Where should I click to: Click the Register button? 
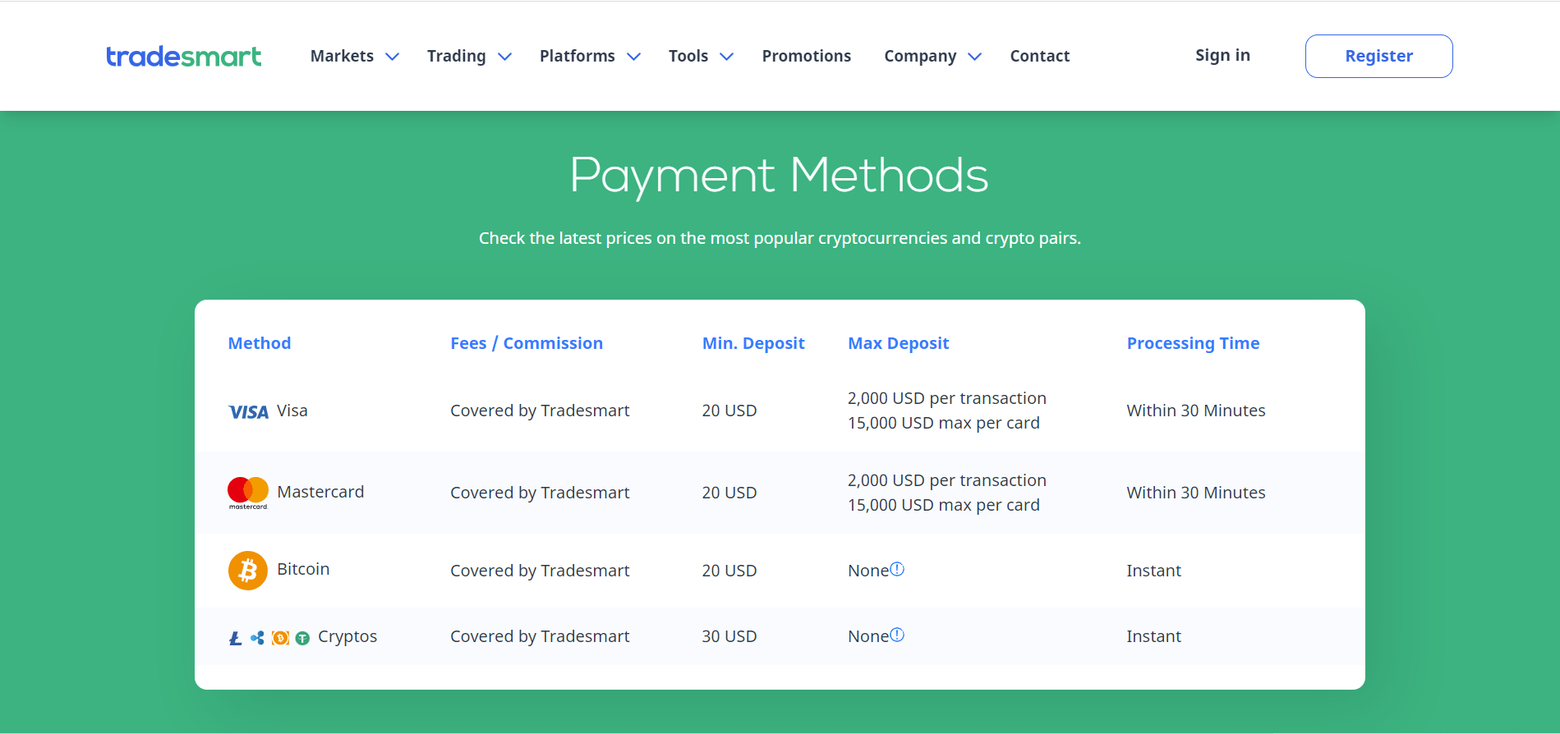click(1379, 56)
